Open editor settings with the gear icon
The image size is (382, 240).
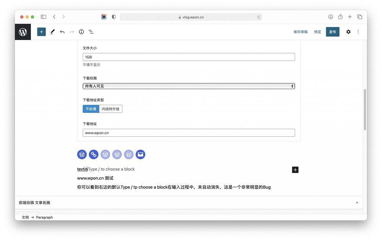click(x=348, y=32)
